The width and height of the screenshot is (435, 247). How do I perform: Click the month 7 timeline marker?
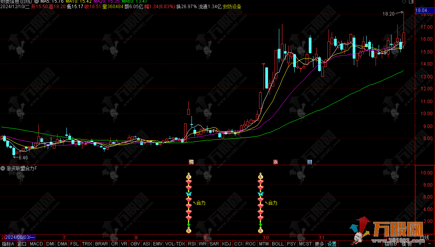pos(64,238)
